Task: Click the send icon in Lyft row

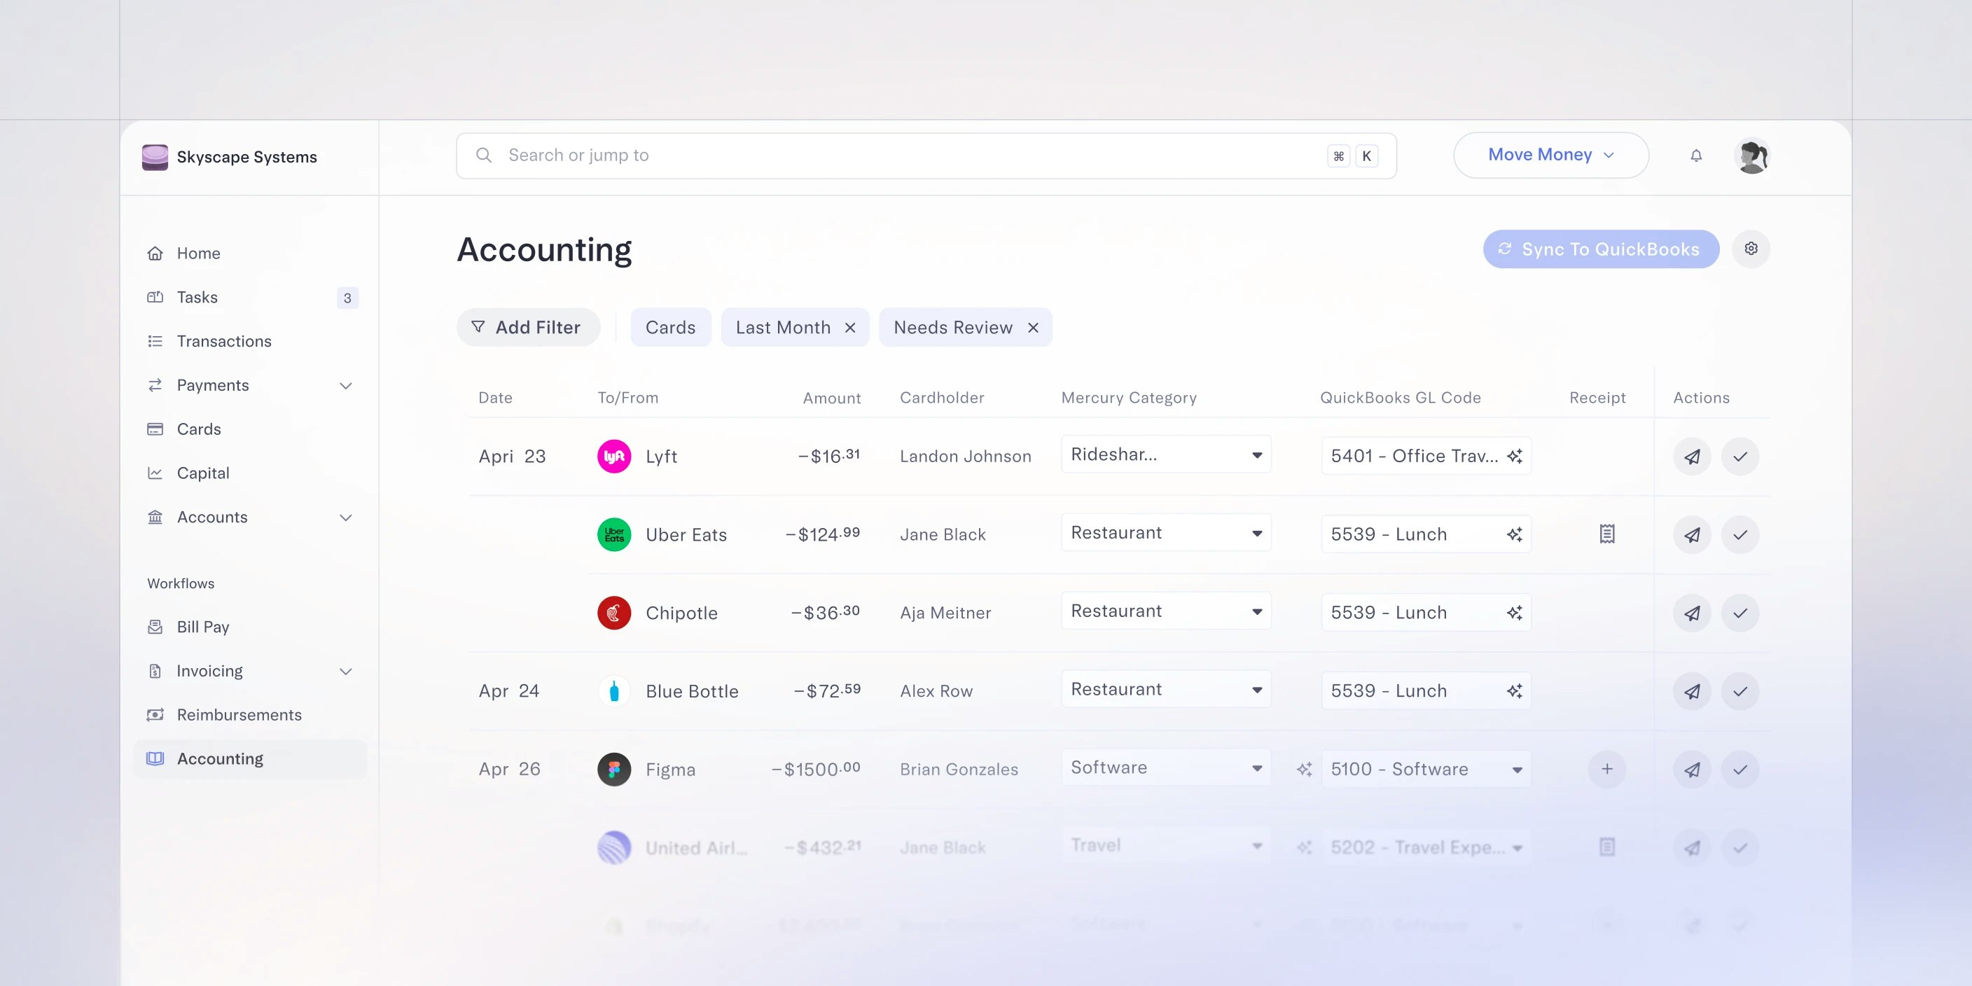Action: click(1692, 457)
